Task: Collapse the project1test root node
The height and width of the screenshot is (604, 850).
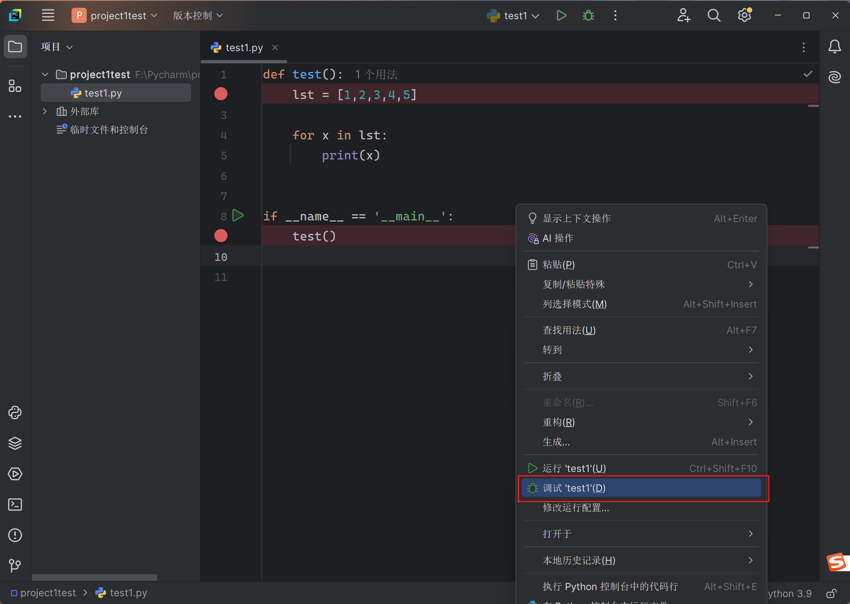Action: [45, 74]
